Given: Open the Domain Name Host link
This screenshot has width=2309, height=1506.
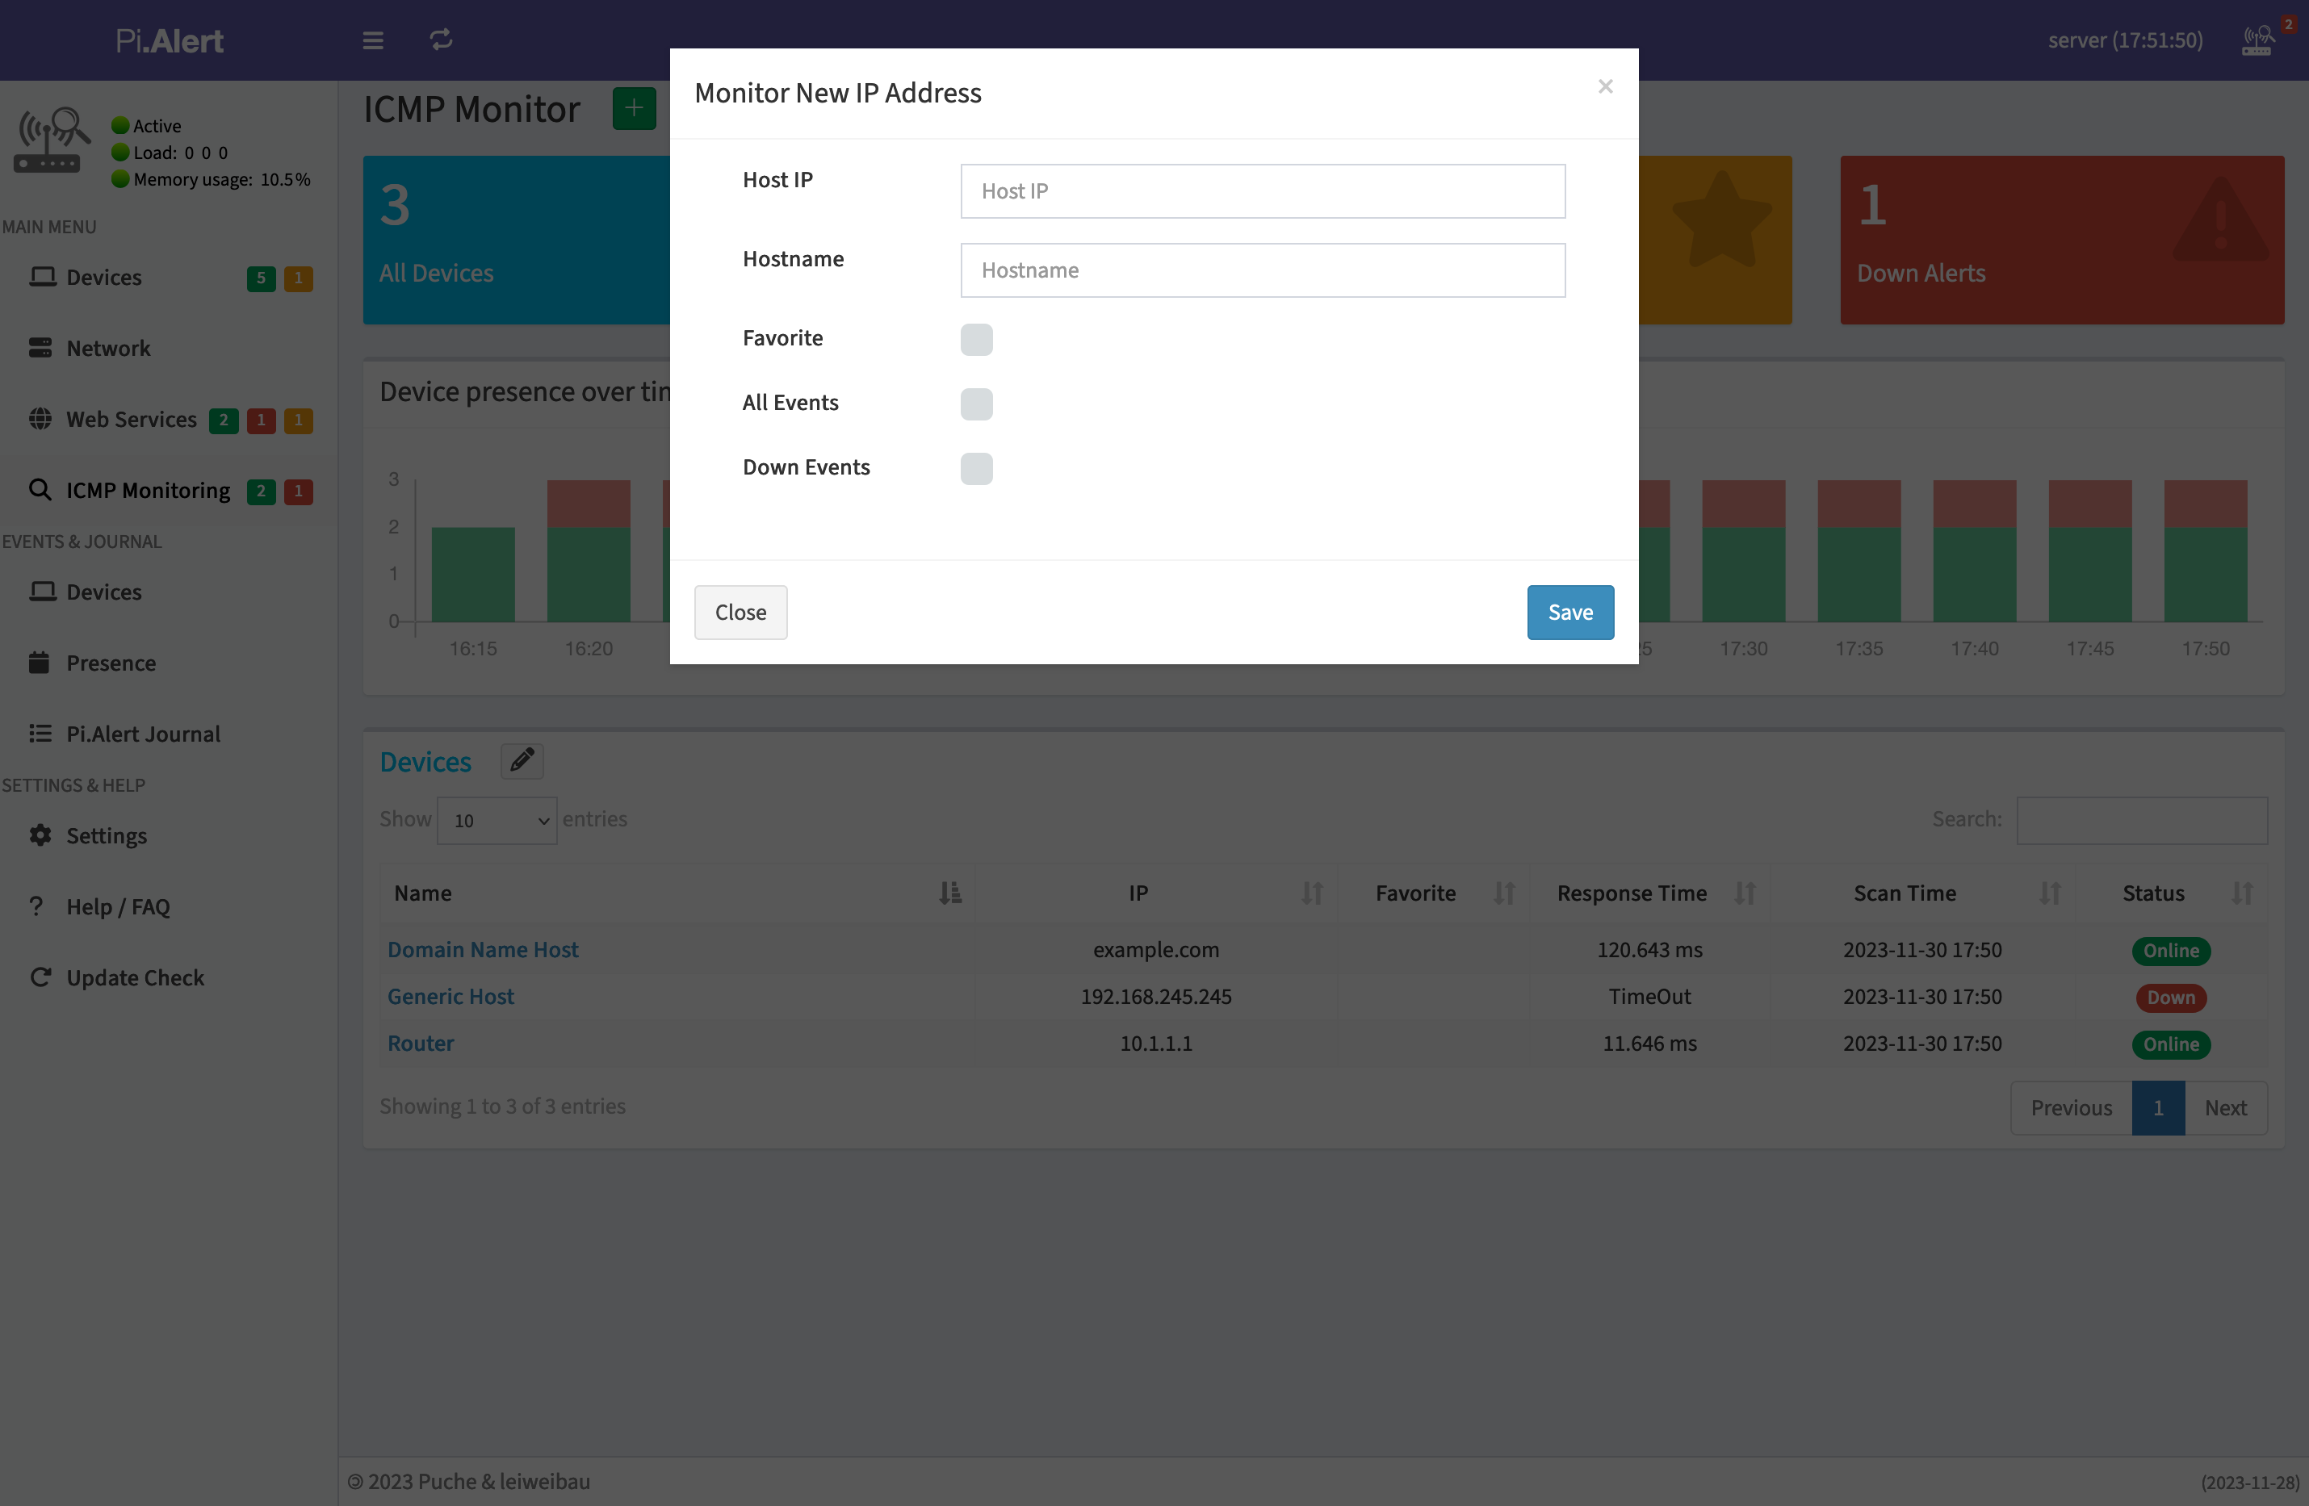Looking at the screenshot, I should click(x=482, y=949).
